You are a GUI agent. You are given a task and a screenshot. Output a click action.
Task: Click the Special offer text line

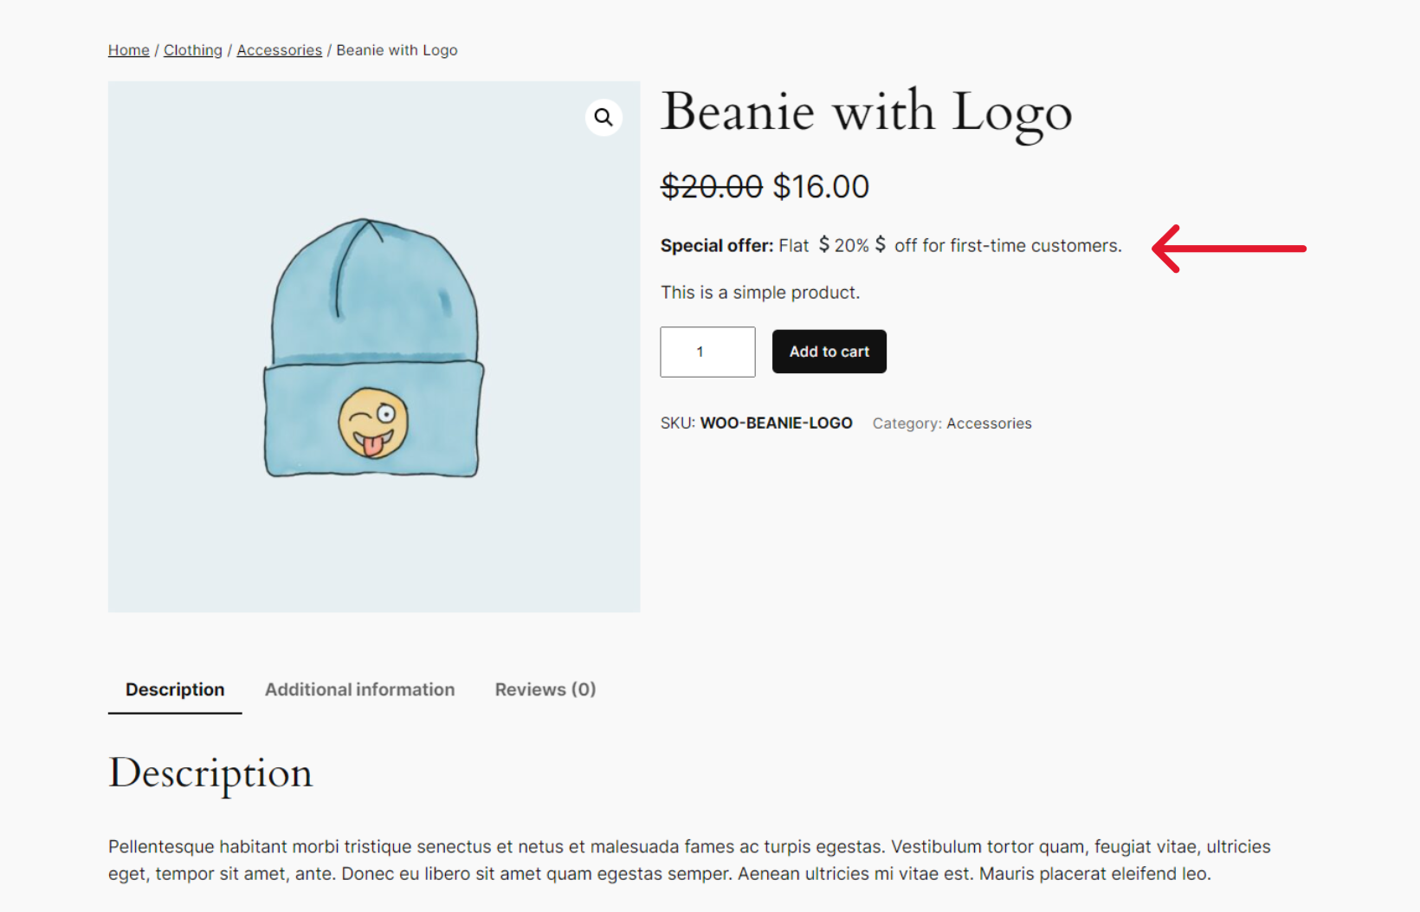point(890,245)
